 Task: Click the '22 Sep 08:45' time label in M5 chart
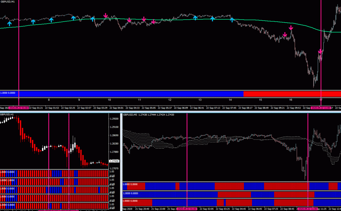coord(287,209)
